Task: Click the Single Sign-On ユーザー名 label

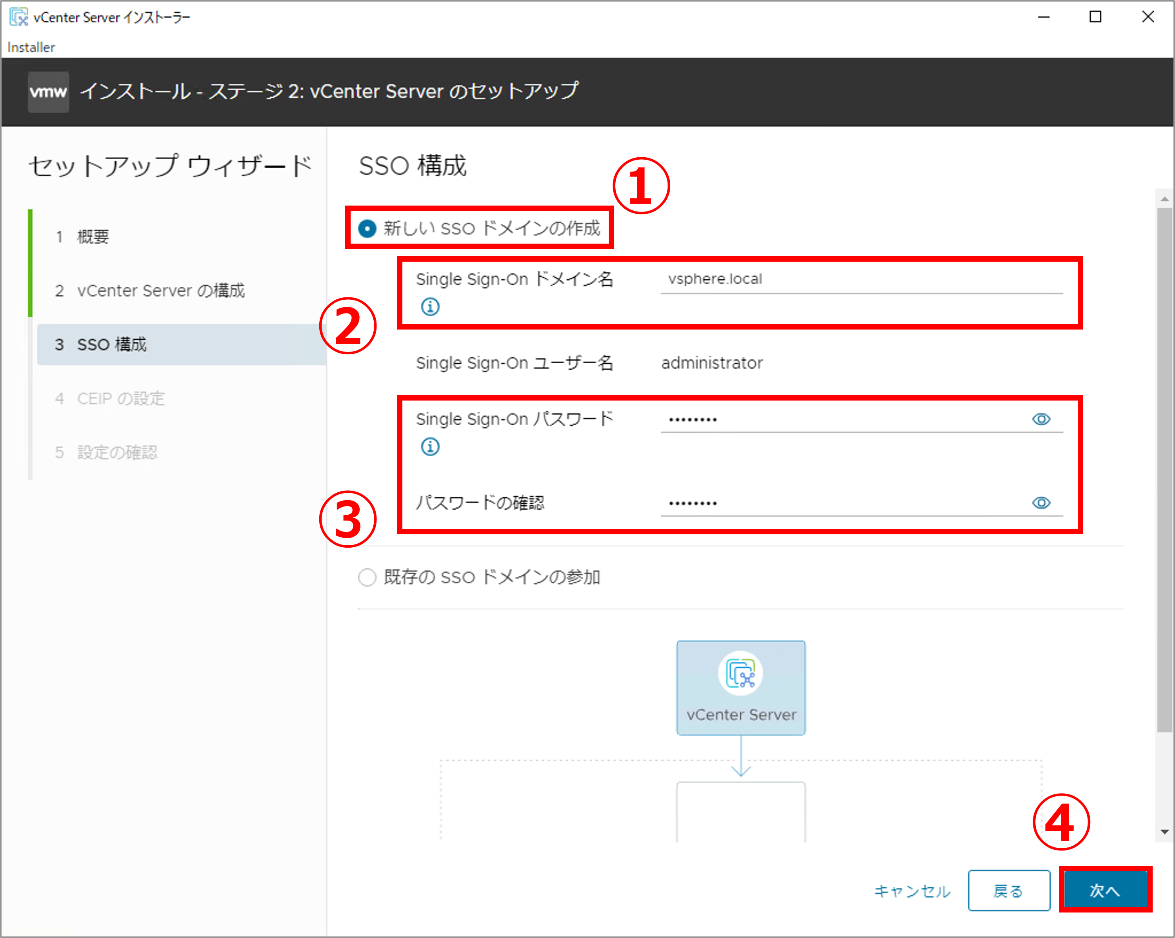Action: click(x=515, y=363)
